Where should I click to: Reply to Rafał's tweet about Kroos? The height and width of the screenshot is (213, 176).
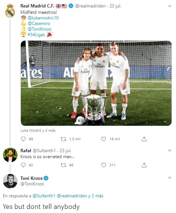pyautogui.click(x=23, y=165)
